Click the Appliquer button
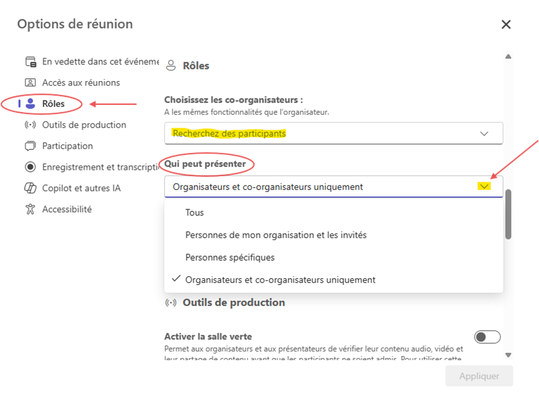The width and height of the screenshot is (539, 395). click(x=479, y=376)
